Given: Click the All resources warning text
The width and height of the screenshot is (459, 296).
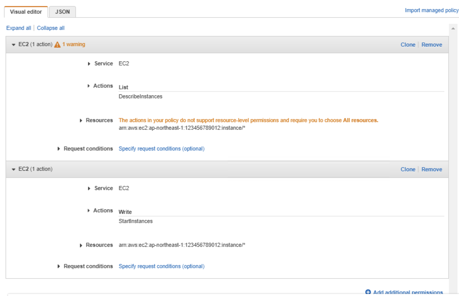Looking at the screenshot, I should pos(361,120).
